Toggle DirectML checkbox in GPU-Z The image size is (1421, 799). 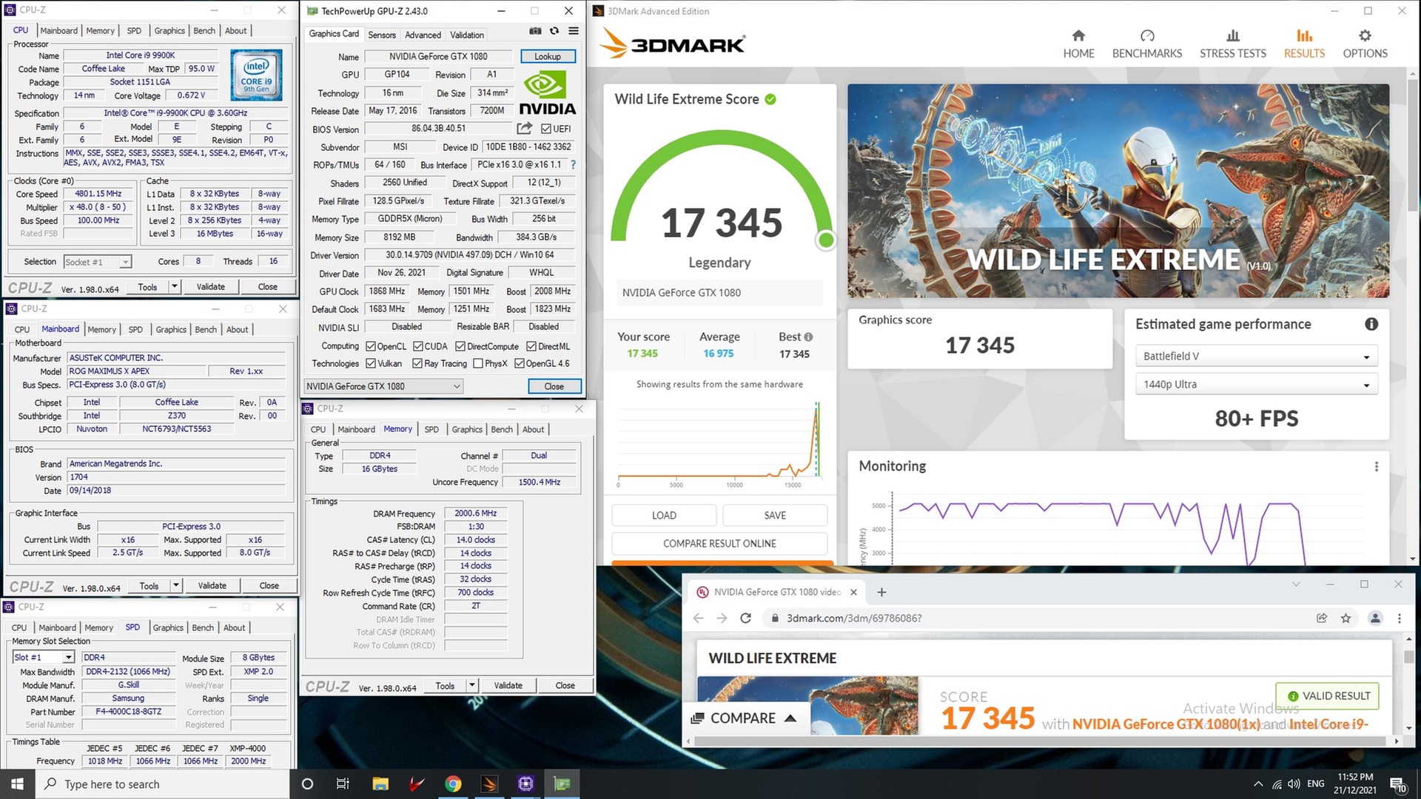(531, 346)
